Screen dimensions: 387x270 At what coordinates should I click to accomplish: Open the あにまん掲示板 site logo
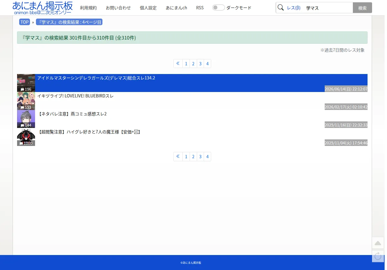pyautogui.click(x=43, y=8)
